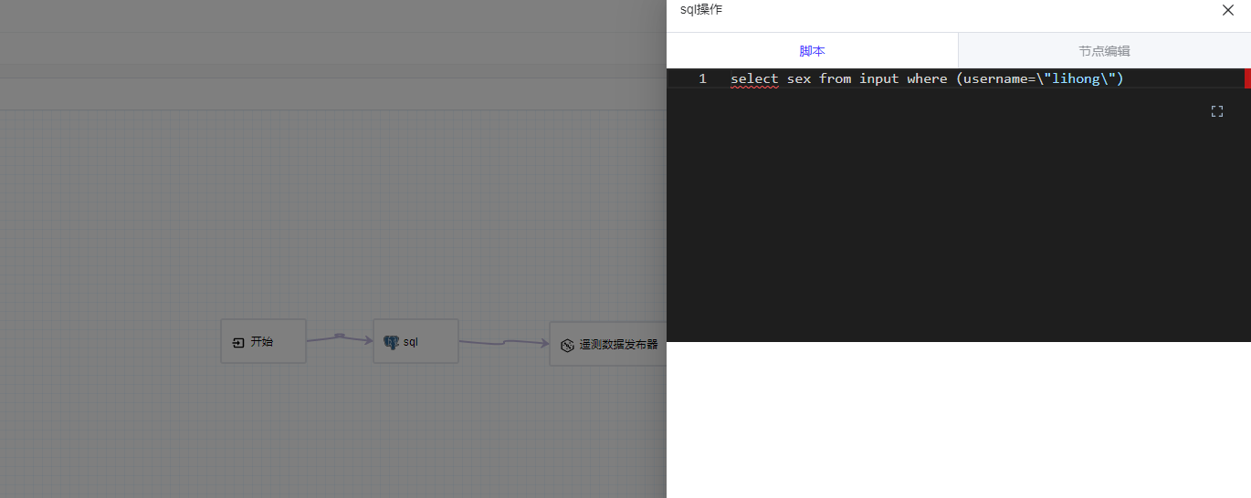Click the underlined 'select' keyword

click(x=754, y=79)
